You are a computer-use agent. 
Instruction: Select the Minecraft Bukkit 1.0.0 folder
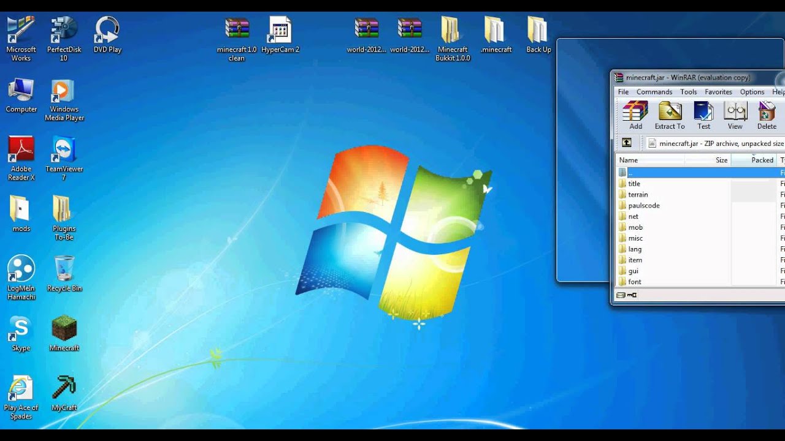(453, 39)
